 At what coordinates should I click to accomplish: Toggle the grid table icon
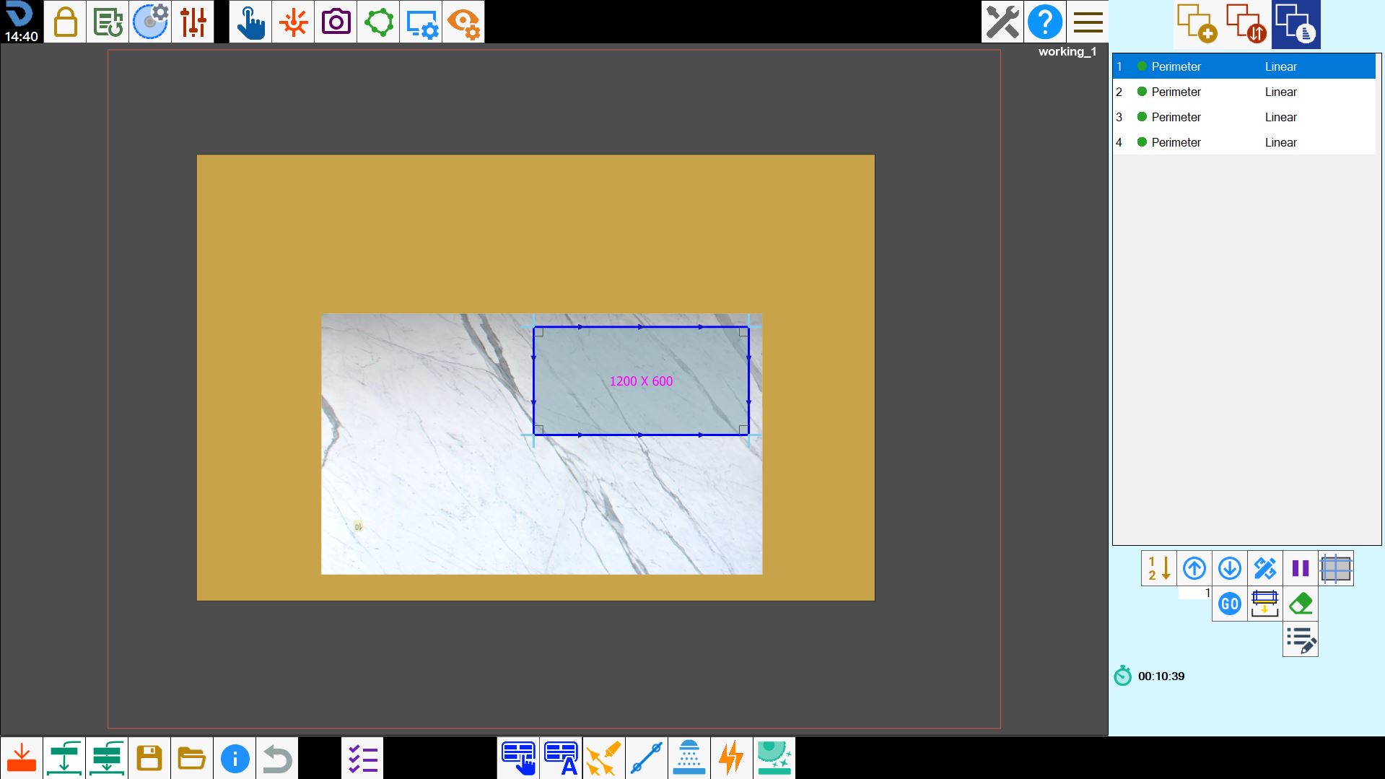1336,568
